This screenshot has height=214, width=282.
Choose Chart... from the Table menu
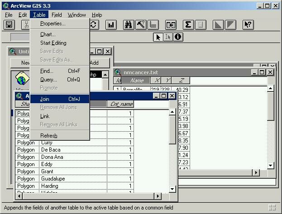tap(60, 34)
